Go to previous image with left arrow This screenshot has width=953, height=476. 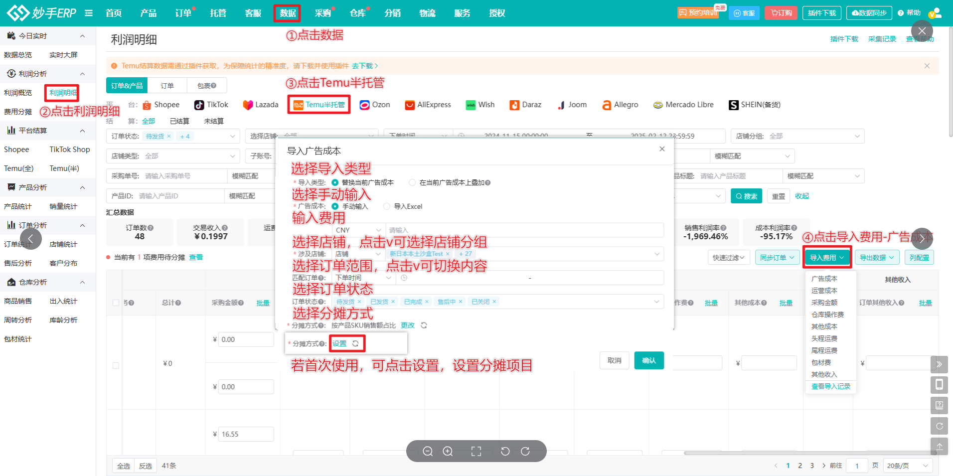click(31, 239)
